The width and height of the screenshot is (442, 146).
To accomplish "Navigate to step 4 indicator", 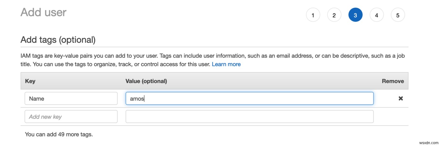I will (377, 15).
